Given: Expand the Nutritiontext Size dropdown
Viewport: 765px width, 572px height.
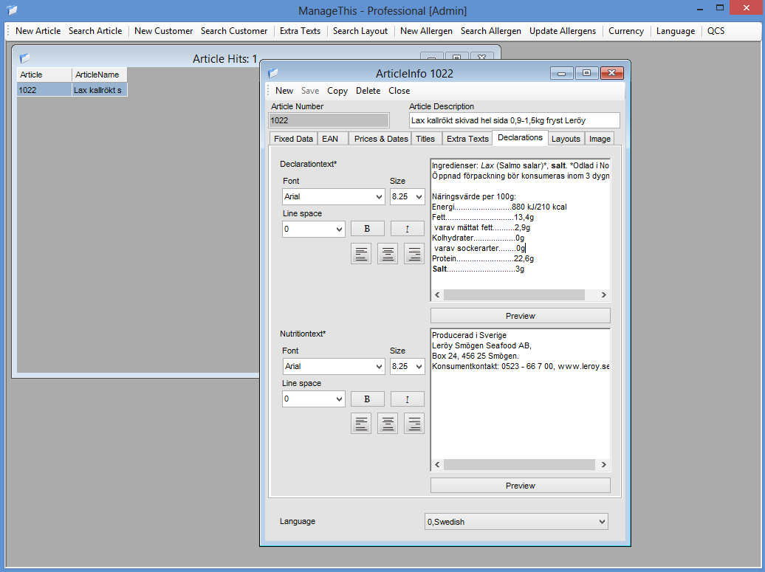Looking at the screenshot, I should pos(407,367).
